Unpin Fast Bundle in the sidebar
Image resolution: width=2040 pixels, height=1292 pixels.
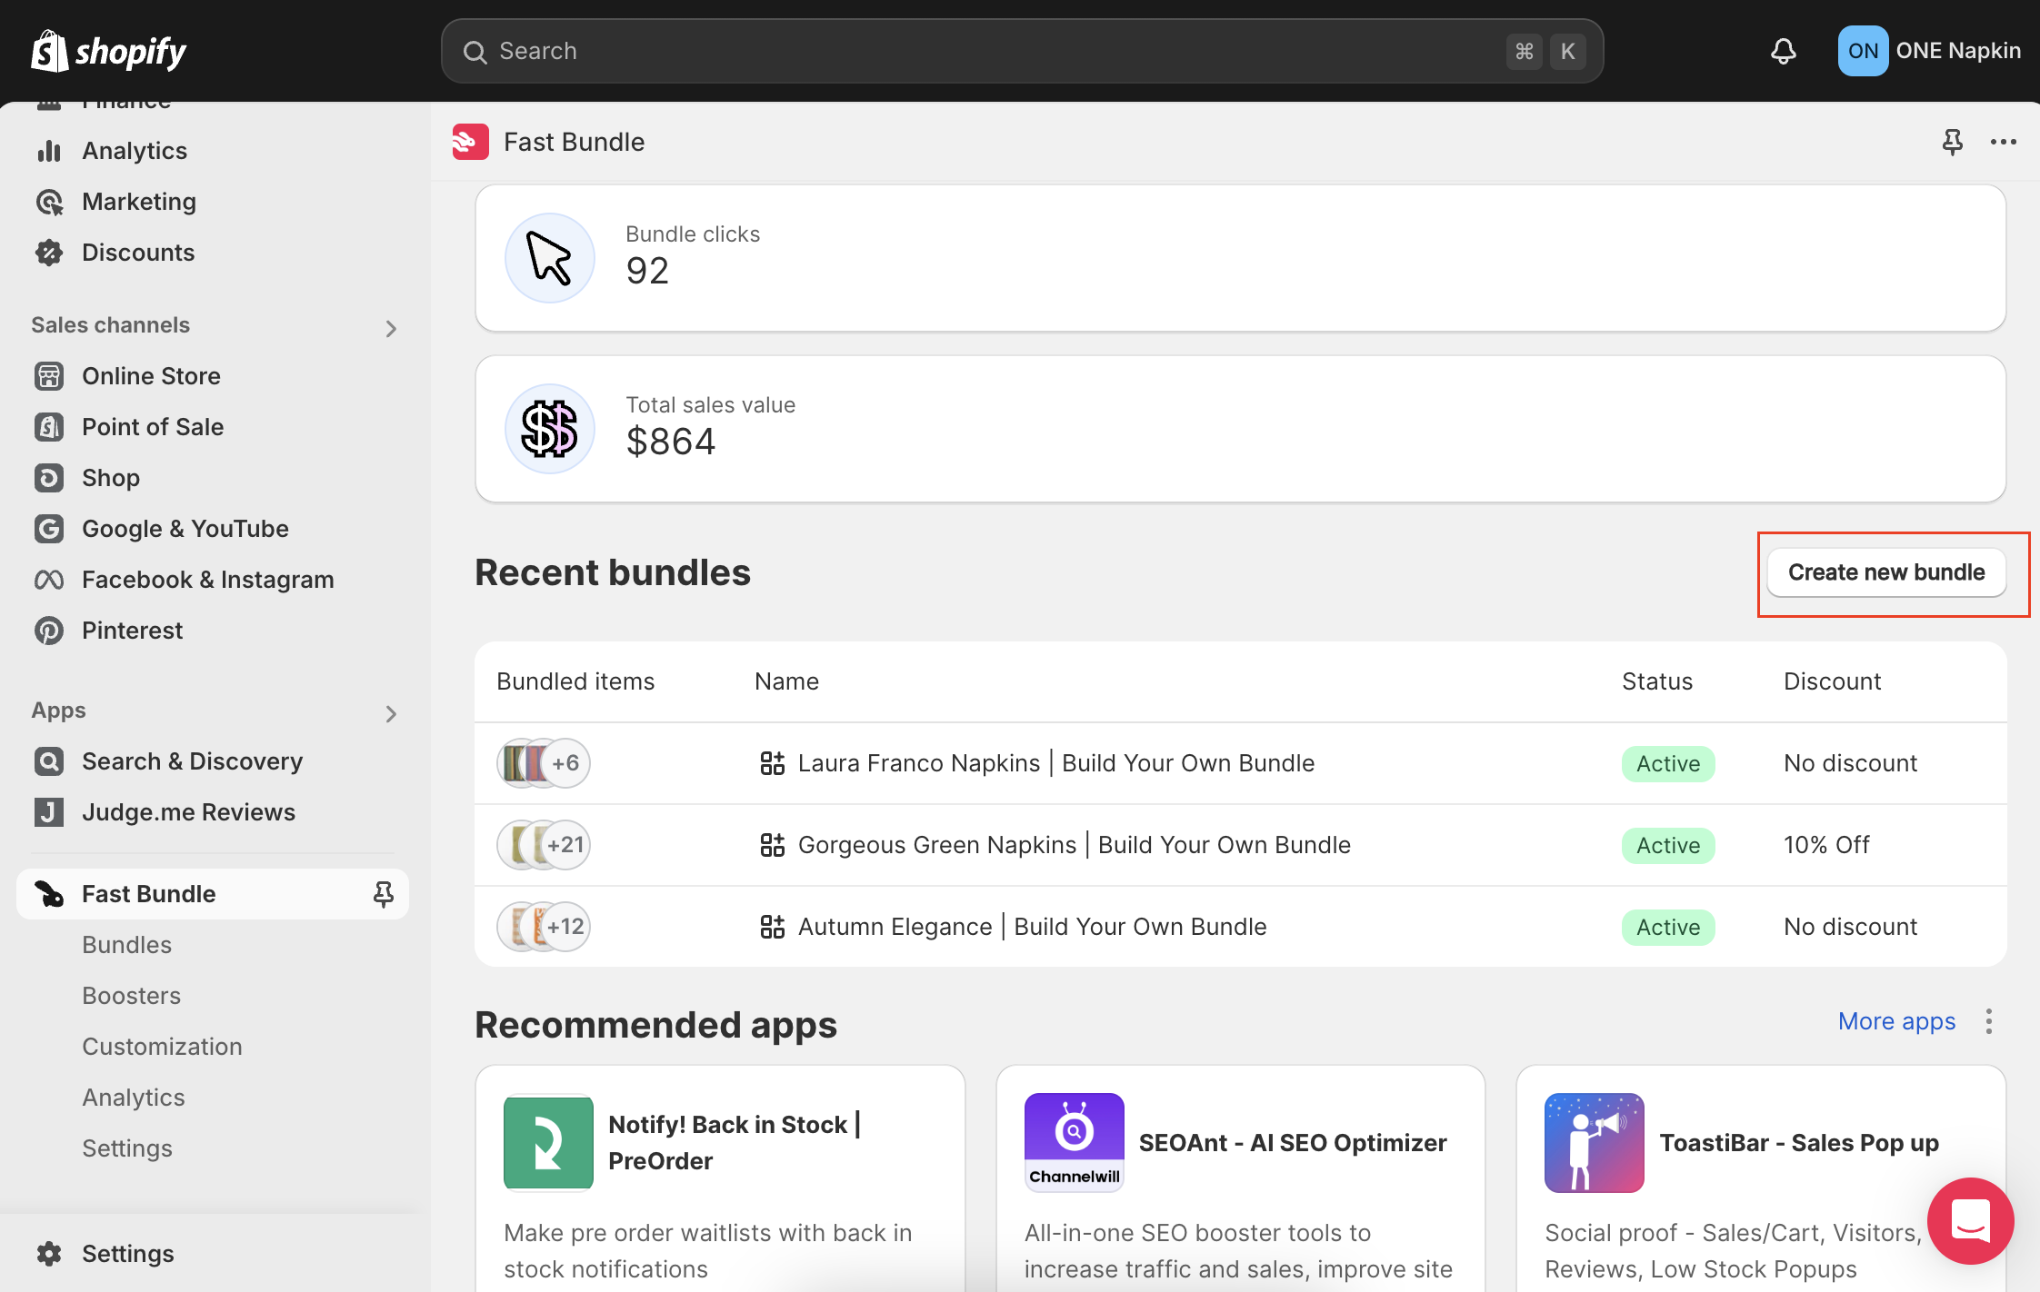(383, 894)
